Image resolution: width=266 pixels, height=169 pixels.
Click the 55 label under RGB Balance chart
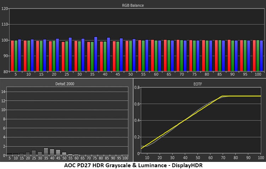[x=143, y=74]
